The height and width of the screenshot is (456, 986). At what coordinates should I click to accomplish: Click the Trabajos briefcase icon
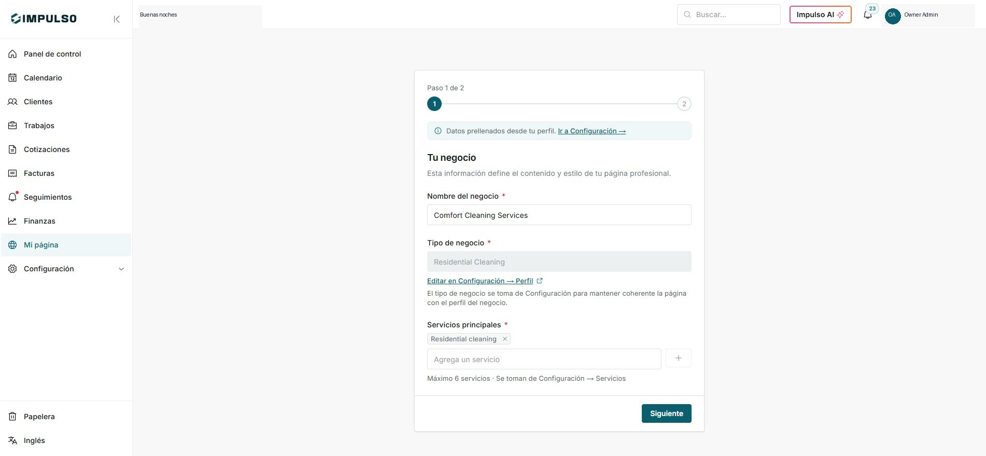point(12,126)
